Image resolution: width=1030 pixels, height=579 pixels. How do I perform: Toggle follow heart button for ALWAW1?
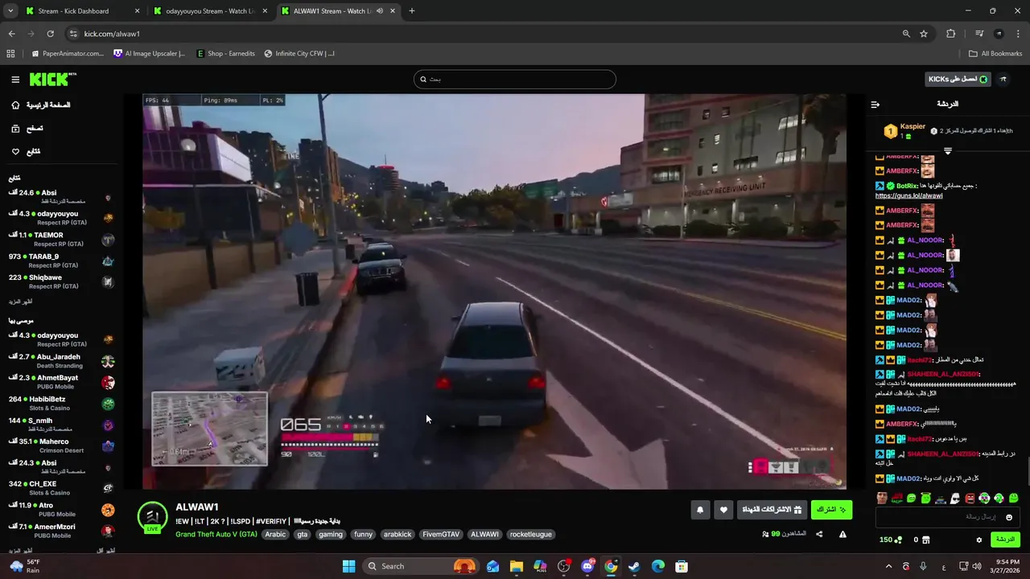(x=723, y=510)
